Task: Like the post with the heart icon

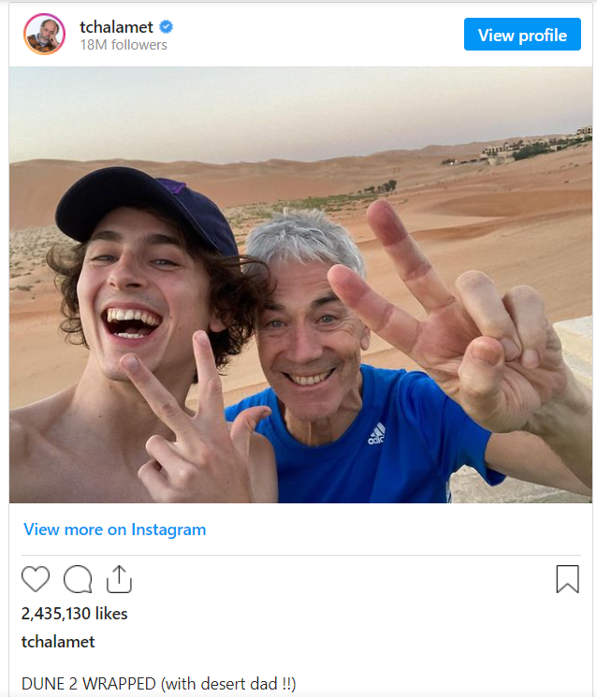Action: point(36,579)
